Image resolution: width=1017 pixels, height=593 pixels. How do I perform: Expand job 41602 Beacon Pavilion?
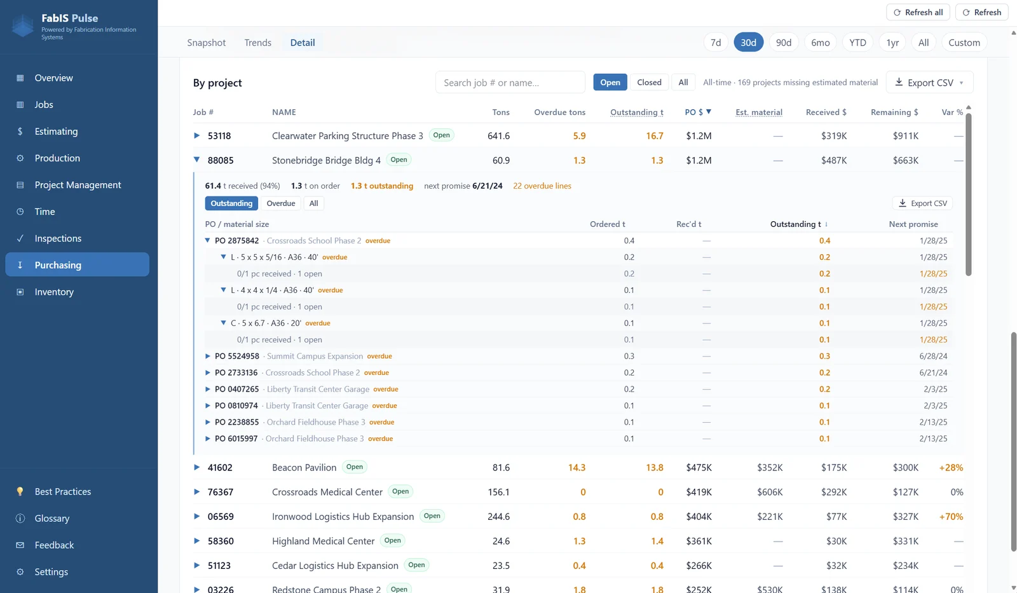pos(196,467)
